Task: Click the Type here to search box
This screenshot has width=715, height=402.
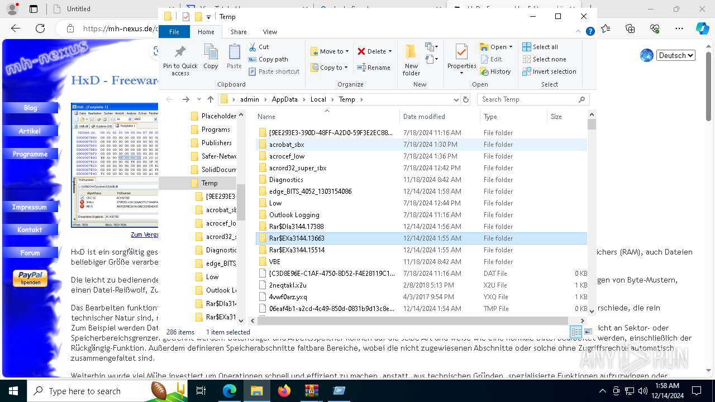Action: pos(106,391)
